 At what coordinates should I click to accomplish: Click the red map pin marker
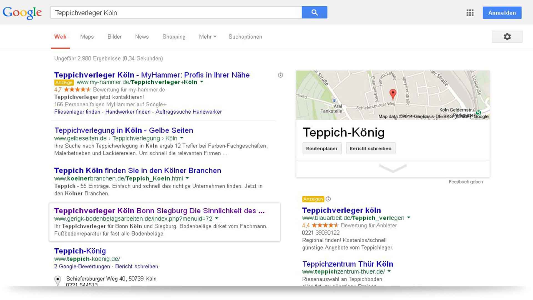pyautogui.click(x=393, y=94)
